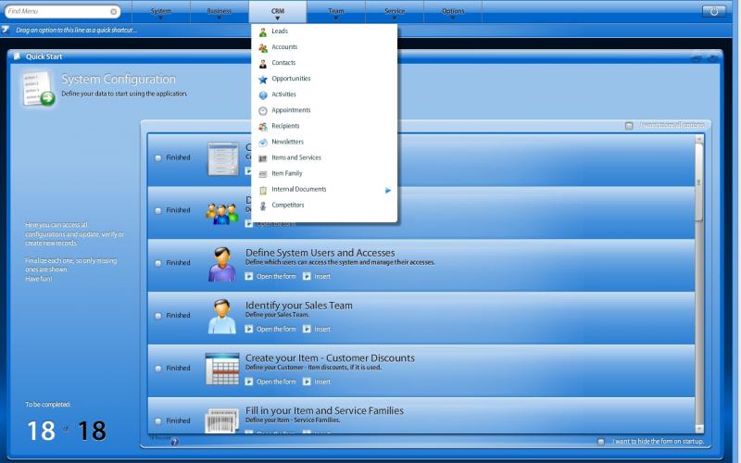Select Accounts from the CRM menu
This screenshot has height=463, width=741.
click(284, 47)
